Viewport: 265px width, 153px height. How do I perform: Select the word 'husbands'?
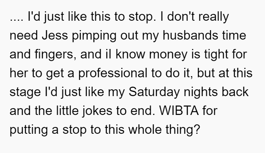[190, 35]
